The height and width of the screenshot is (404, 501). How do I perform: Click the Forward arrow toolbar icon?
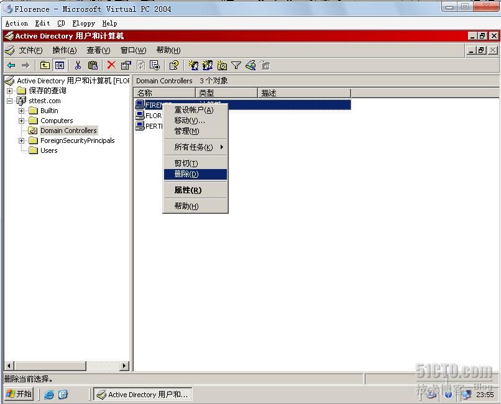pyautogui.click(x=25, y=65)
